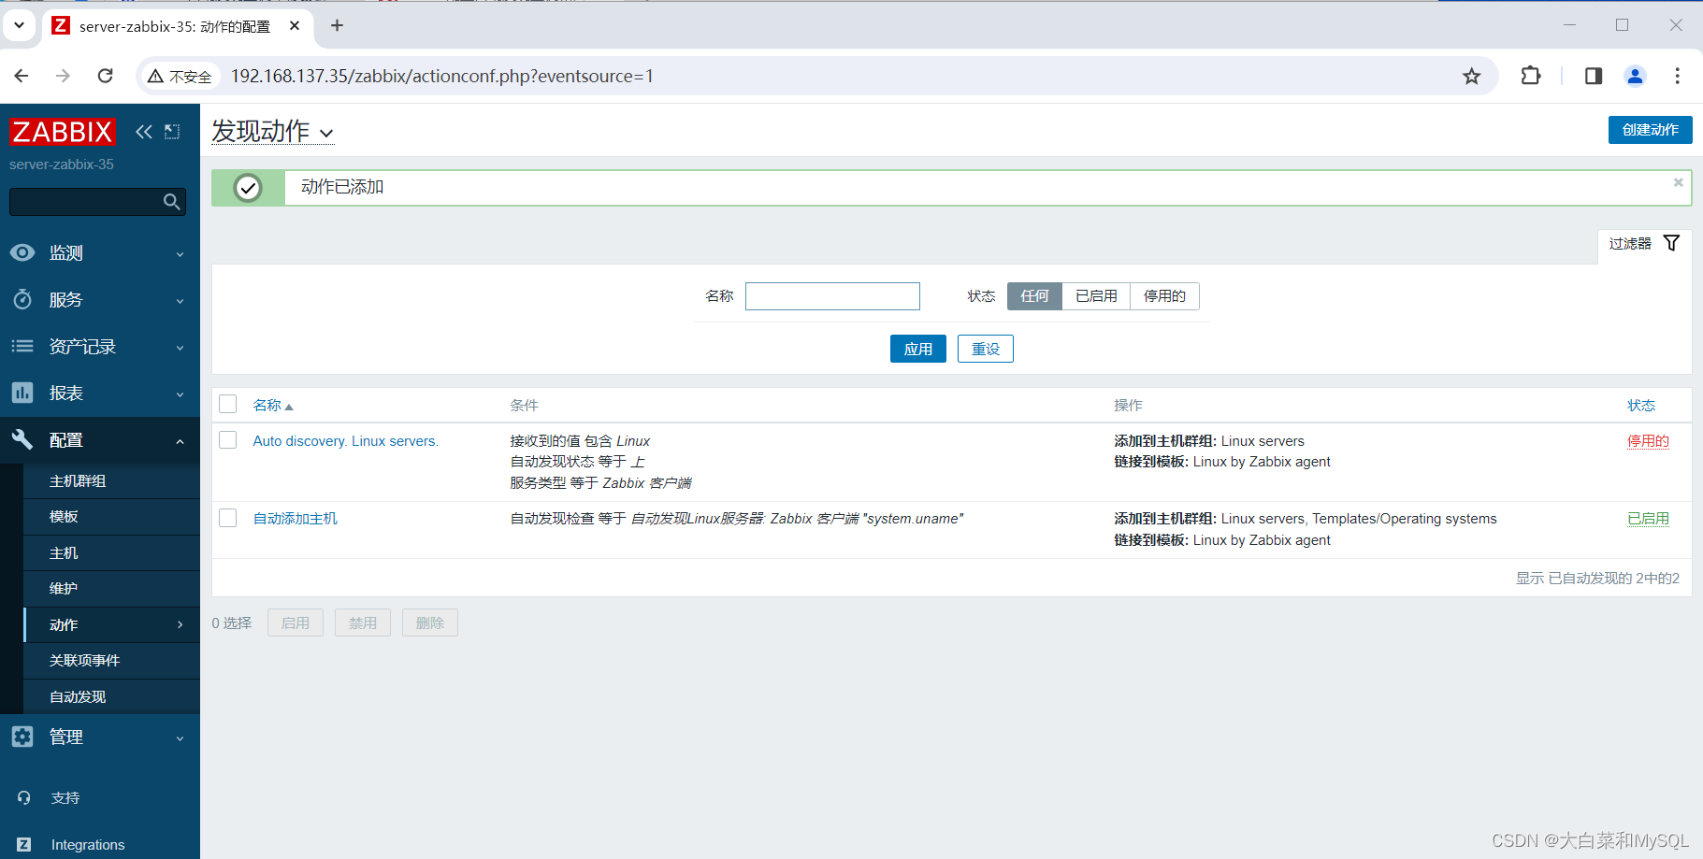
Task: Select 已启用 status filter
Action: click(1096, 296)
